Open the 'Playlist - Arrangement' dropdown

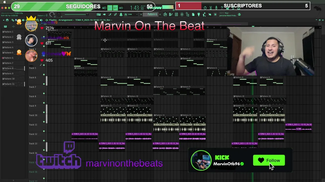coord(61,20)
